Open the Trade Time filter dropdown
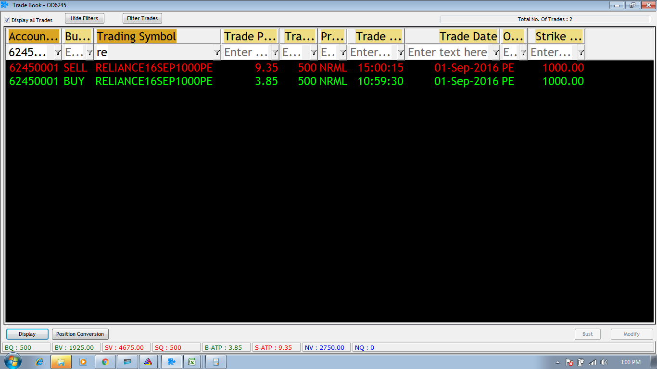This screenshot has height=369, width=657. coord(401,52)
